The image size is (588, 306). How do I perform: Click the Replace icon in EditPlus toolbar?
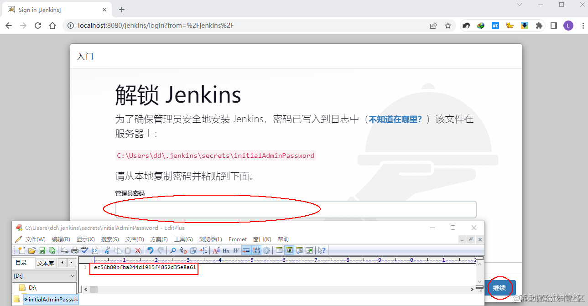click(183, 250)
